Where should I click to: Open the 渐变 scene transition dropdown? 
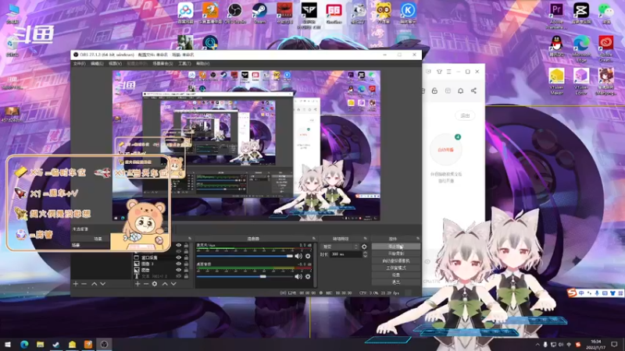[x=340, y=246]
